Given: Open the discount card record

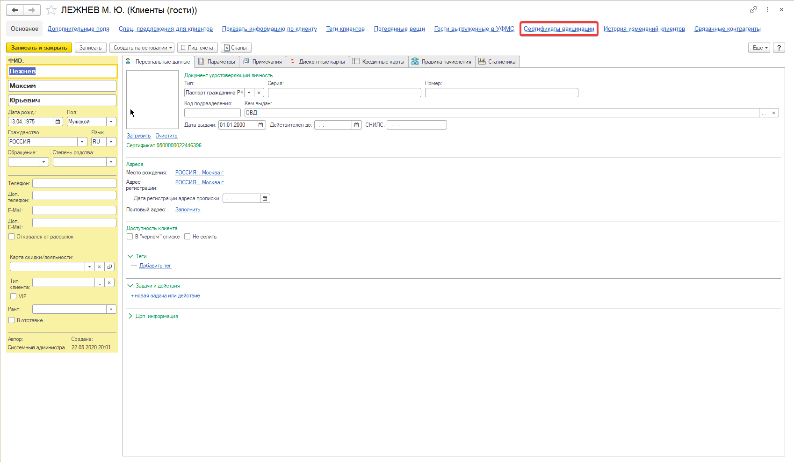Looking at the screenshot, I should coord(109,267).
